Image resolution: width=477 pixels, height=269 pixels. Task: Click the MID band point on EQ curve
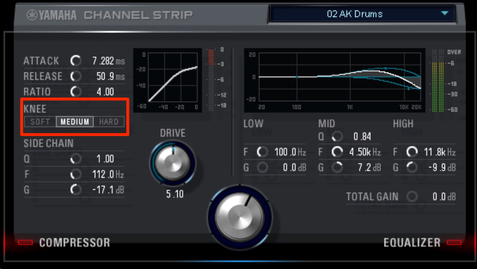coord(385,68)
